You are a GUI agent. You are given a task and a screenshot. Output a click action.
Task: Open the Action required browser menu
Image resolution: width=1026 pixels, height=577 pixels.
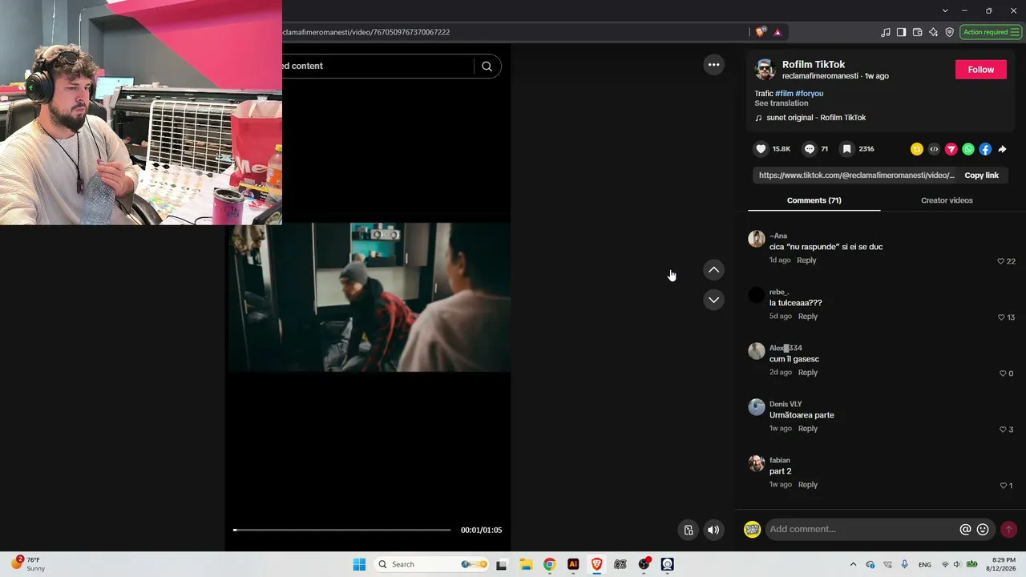click(x=991, y=32)
